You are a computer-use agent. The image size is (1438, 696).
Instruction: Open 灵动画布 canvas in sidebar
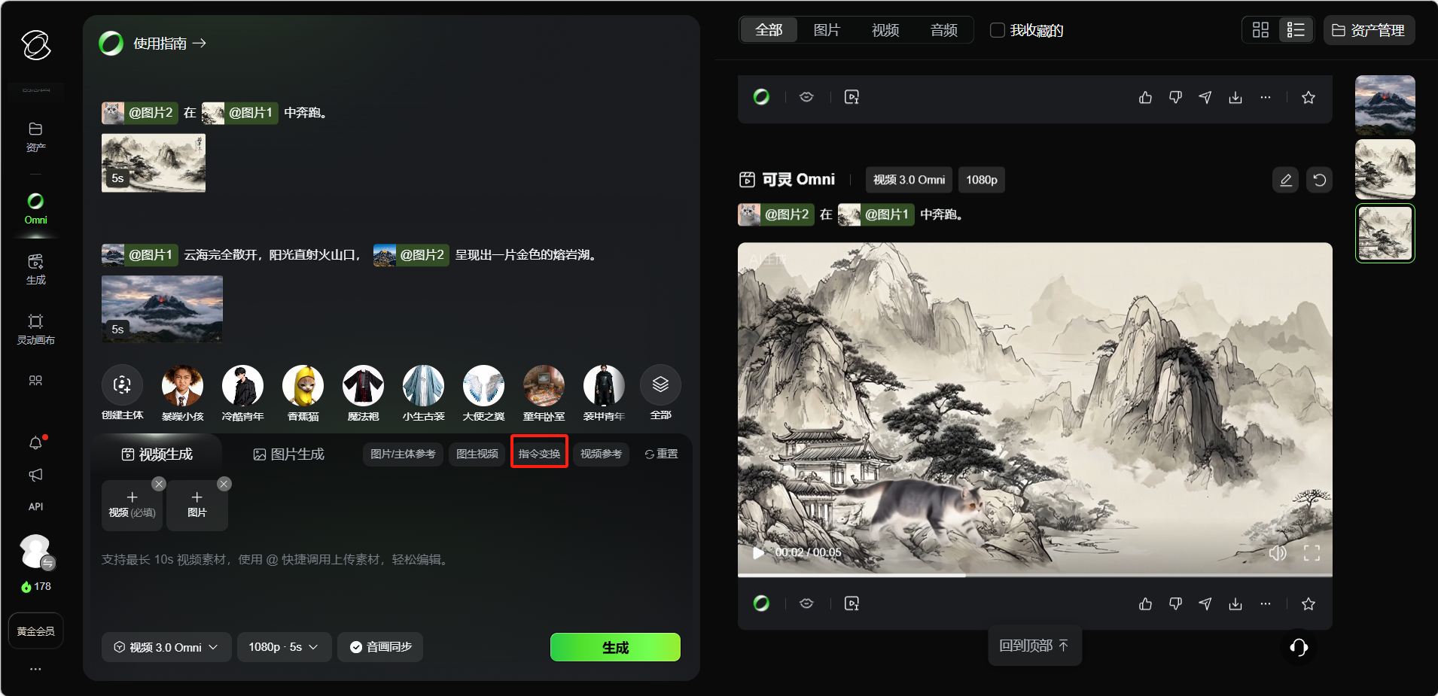[x=35, y=330]
